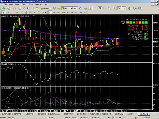This screenshot has width=159, height=119.
Task: Click the chart tabs scroll-right arrow
Action: [x=157, y=114]
